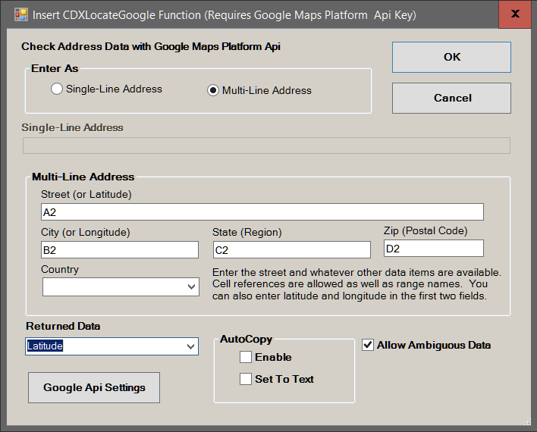Click the 'Enter As' group caption
Image resolution: width=537 pixels, height=432 pixels.
point(55,68)
